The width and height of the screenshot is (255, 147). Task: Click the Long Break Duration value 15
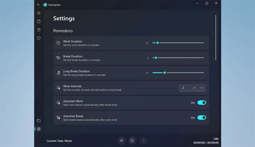coord(147,73)
